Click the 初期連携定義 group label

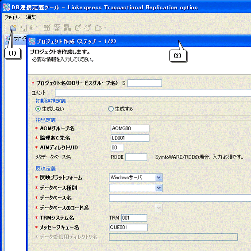(50, 101)
